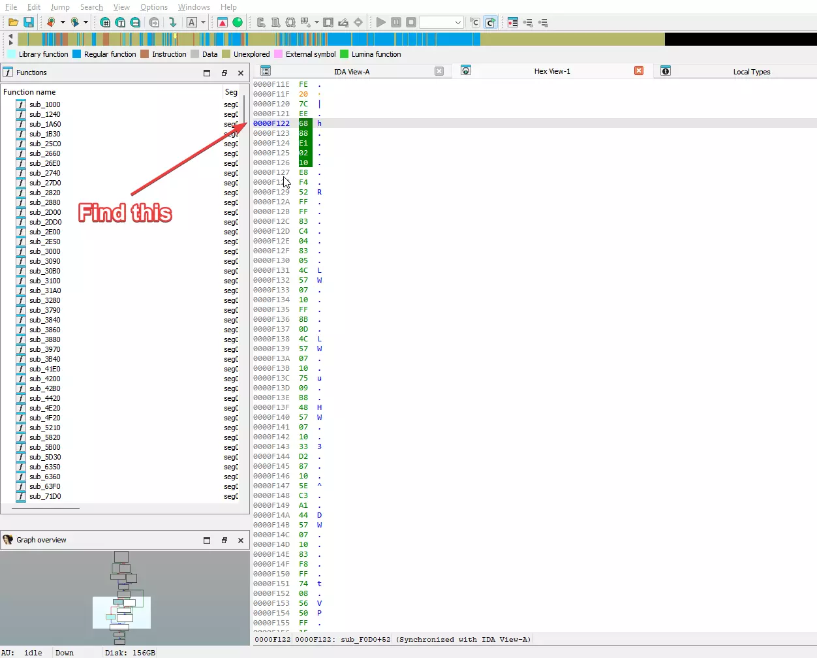
Task: Select sub_71D0 in the Functions list
Action: [44, 496]
